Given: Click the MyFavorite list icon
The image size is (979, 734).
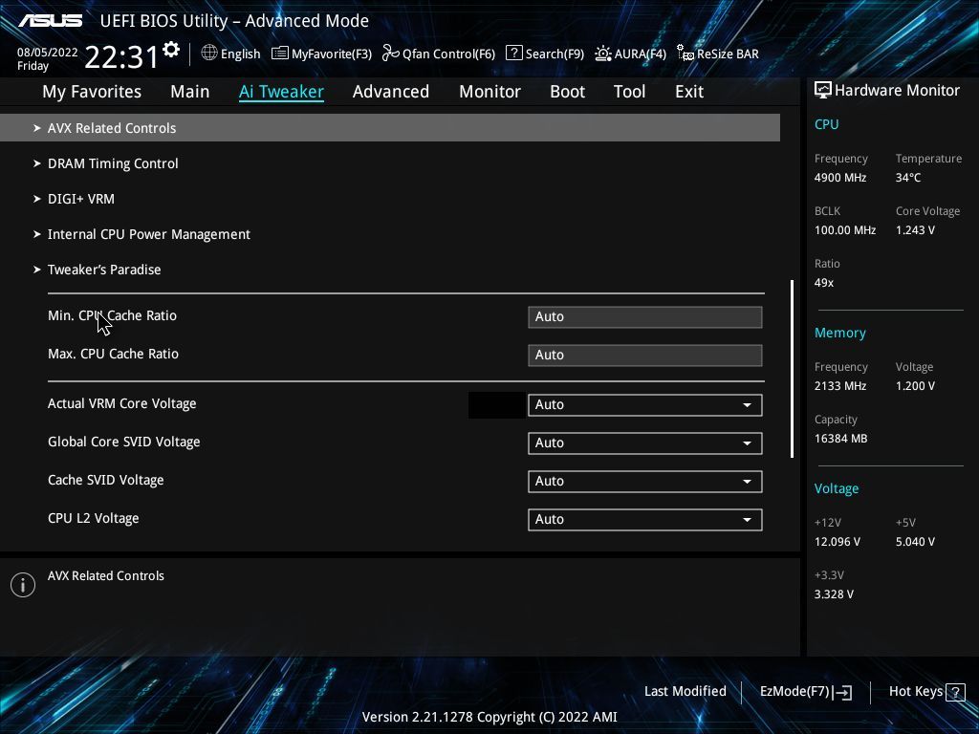Looking at the screenshot, I should tap(280, 54).
